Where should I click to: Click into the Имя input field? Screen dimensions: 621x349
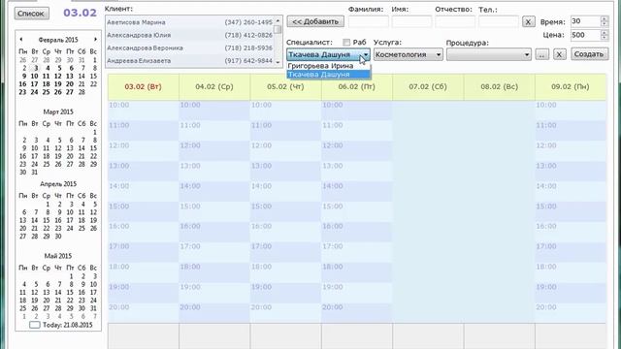[411, 21]
